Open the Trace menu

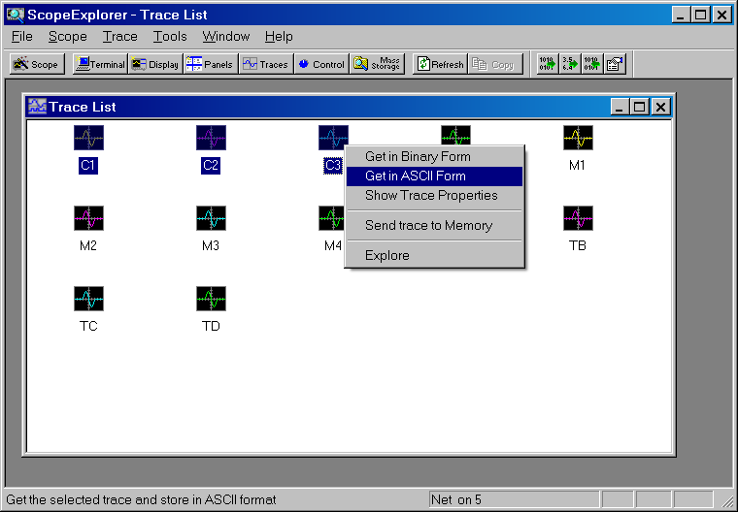coord(120,36)
